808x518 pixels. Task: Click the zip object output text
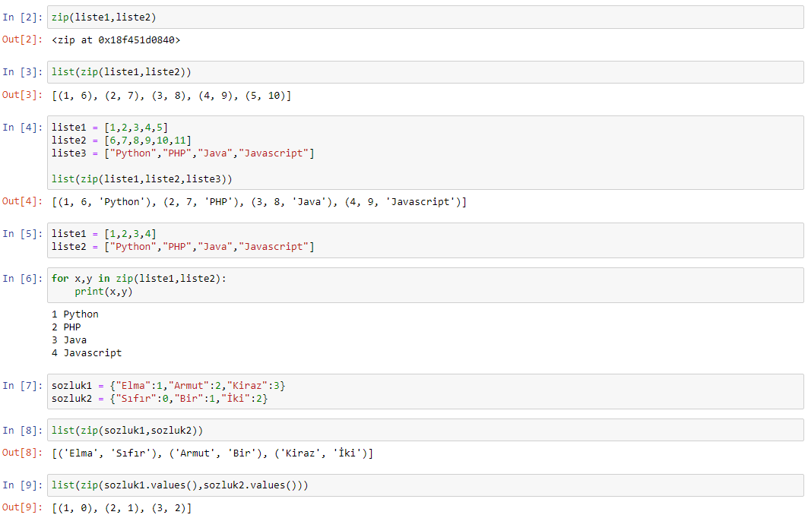116,40
